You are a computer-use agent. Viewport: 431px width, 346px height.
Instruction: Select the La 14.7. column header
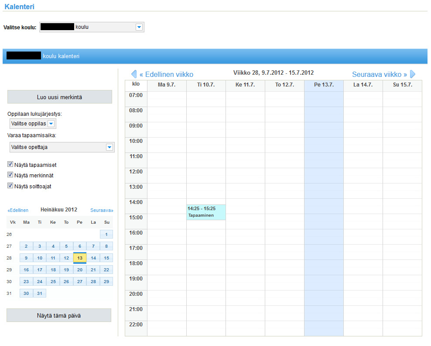[363, 85]
